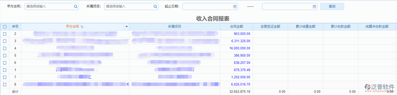Click the 合同金额 column header
397x95 pixels.
point(237,26)
